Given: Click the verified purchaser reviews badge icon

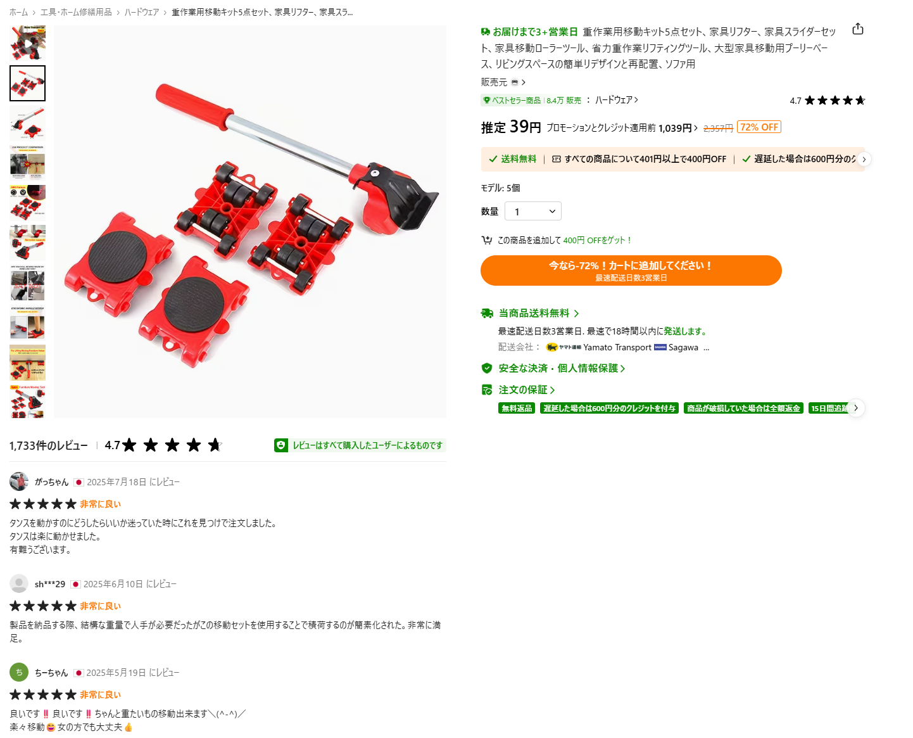Looking at the screenshot, I should pos(281,445).
